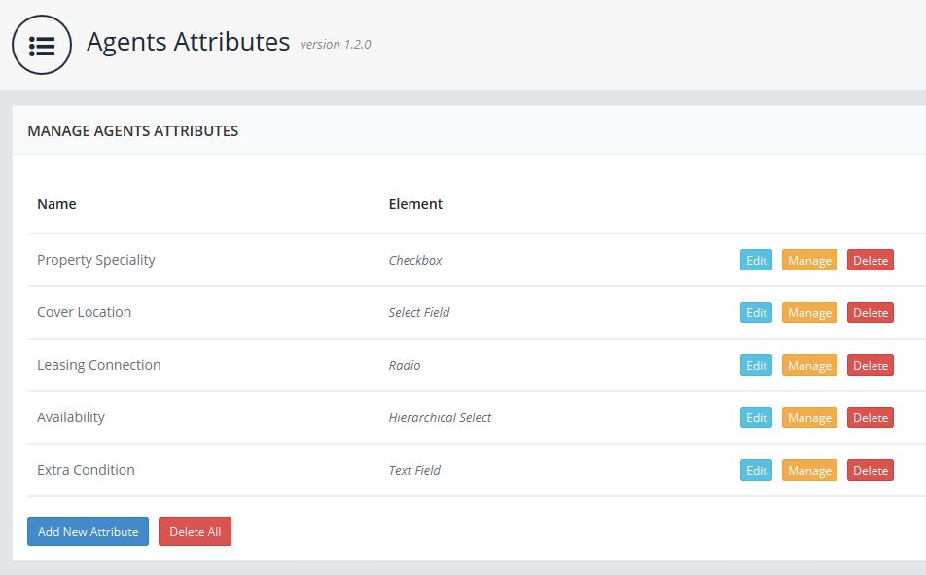Screen dimensions: 926x575
Task: Manage the Availability attribute
Action: click(809, 417)
